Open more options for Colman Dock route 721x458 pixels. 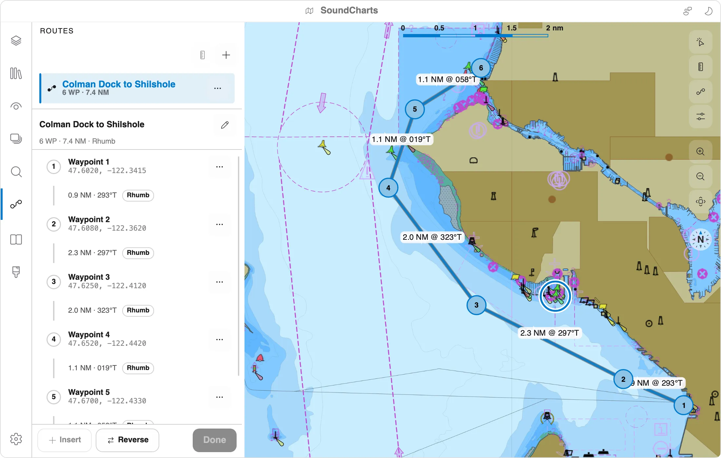coord(218,88)
